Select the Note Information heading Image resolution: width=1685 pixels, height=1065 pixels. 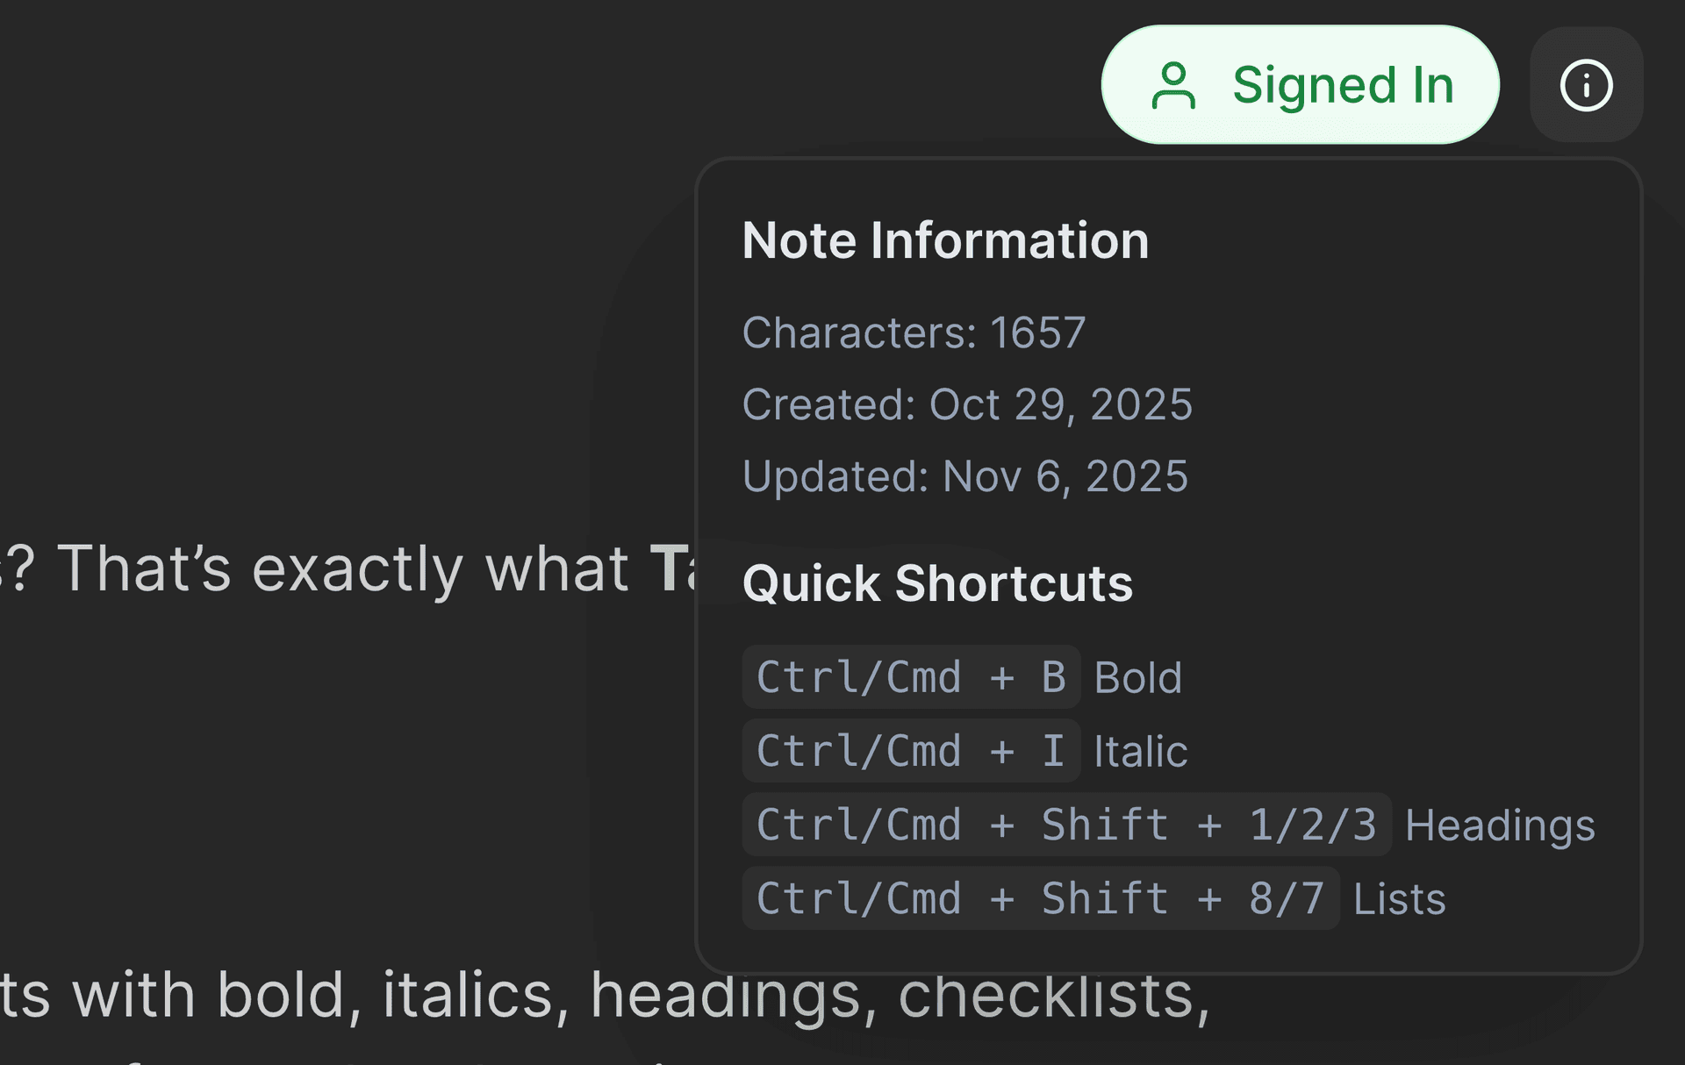(x=946, y=239)
